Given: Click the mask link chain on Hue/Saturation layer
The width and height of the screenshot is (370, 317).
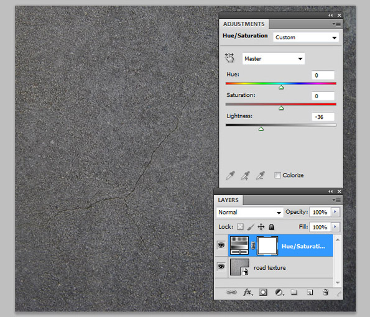Looking at the screenshot, I should tap(252, 246).
